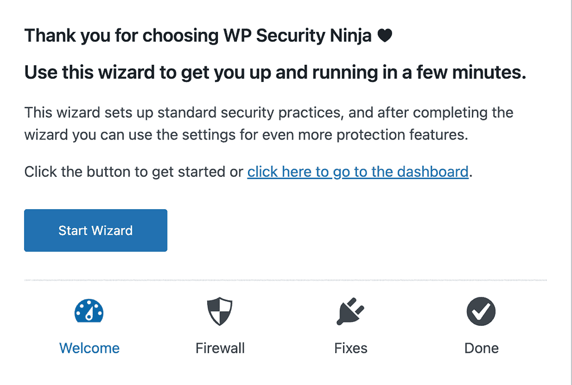Click the words 'protection features' in paragraph

click(x=402, y=135)
